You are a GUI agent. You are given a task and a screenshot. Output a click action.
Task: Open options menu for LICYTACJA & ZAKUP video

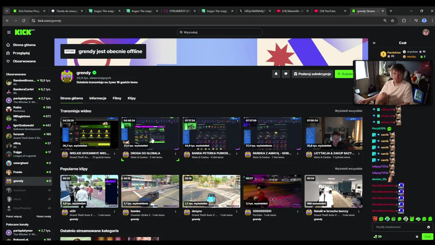pos(359,153)
